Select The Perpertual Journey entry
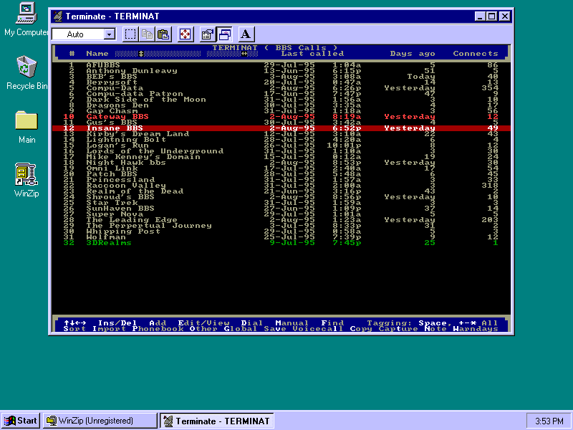The height and width of the screenshot is (430, 573). click(281, 226)
